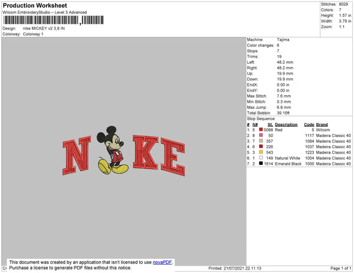Click the code 1223 cell
This screenshot has width=354, height=273.
(310, 152)
